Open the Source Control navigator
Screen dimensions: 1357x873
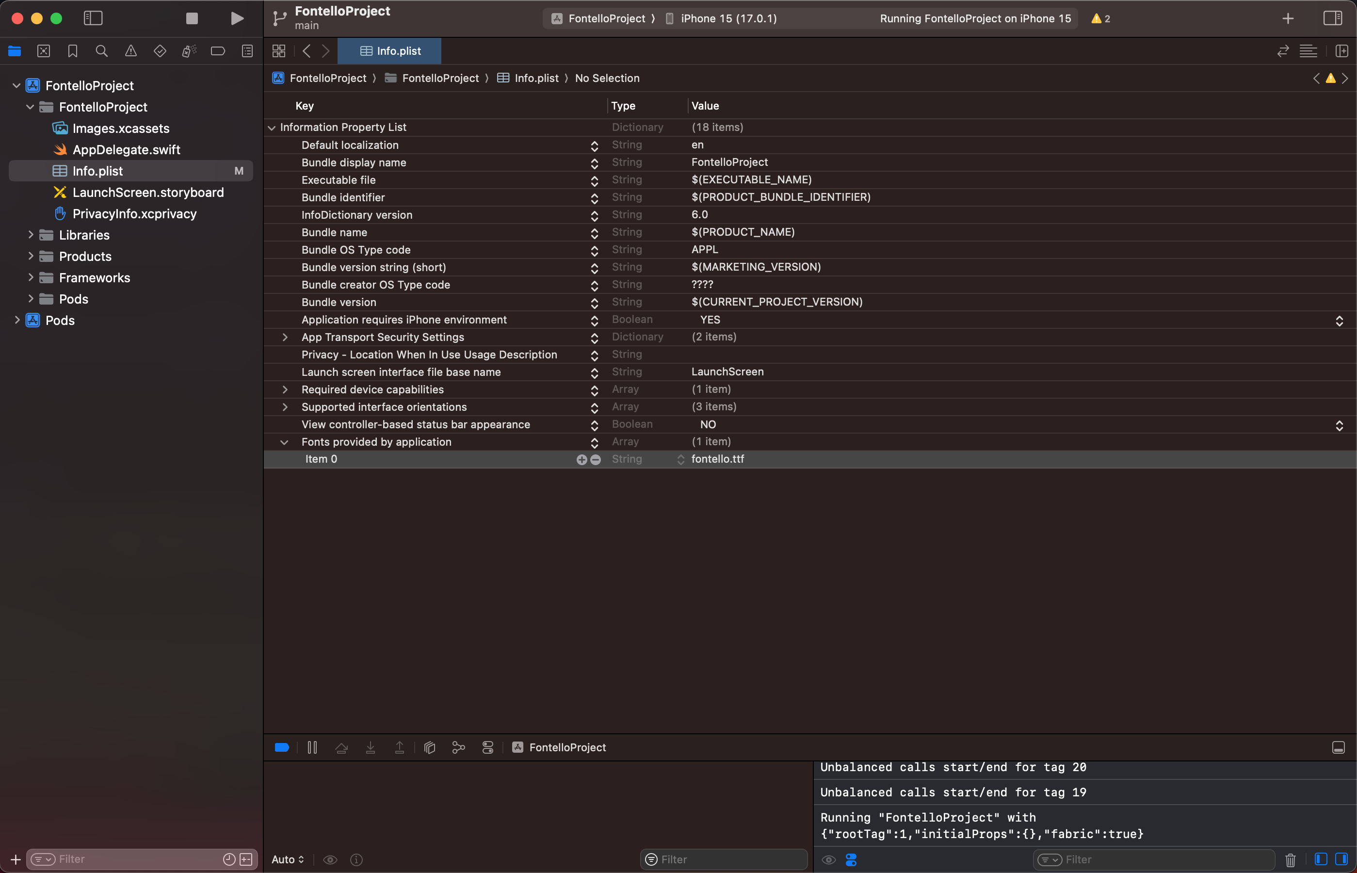[x=44, y=51]
